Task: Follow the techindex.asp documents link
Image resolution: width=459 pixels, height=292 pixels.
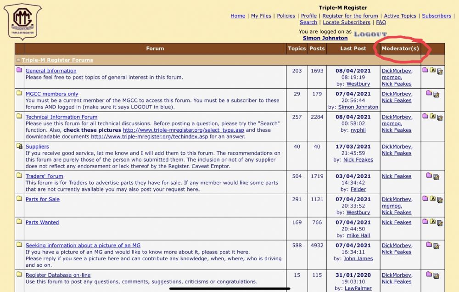Action: 149,136
